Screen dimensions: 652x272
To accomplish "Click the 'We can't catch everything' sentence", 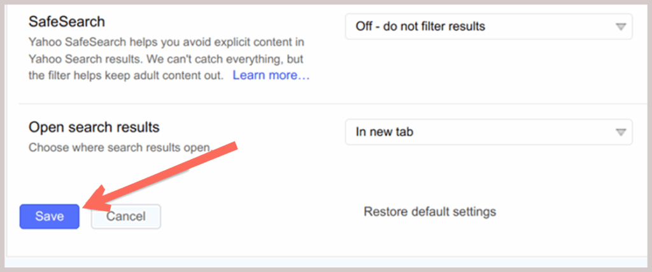I will coord(230,59).
